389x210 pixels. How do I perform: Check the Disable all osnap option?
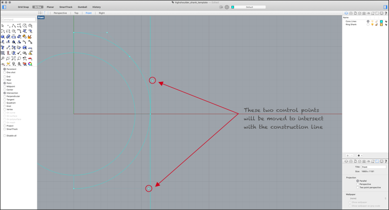coord(5,135)
